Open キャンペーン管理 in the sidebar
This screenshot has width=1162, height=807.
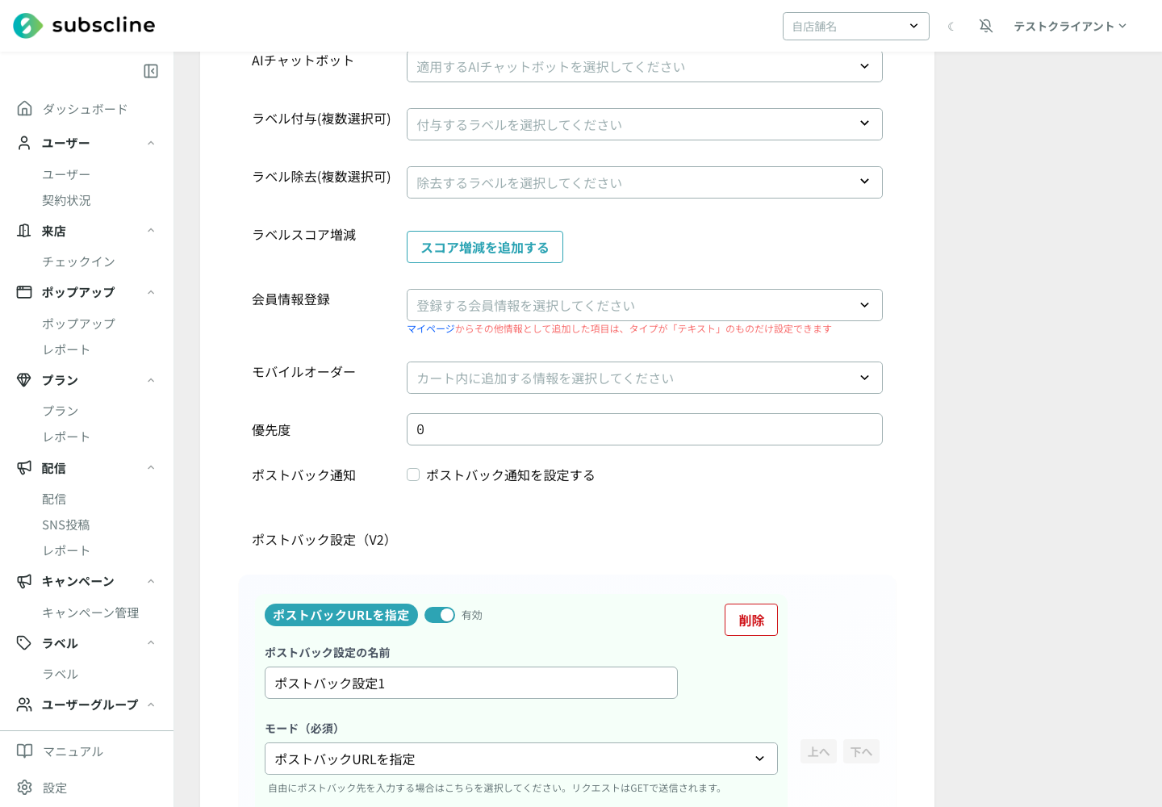click(x=90, y=613)
